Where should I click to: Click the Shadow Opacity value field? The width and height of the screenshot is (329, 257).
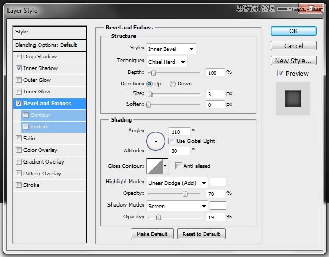[x=215, y=217]
